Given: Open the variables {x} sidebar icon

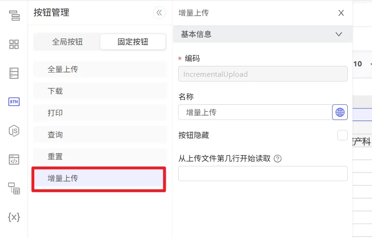Looking at the screenshot, I should [x=14, y=217].
